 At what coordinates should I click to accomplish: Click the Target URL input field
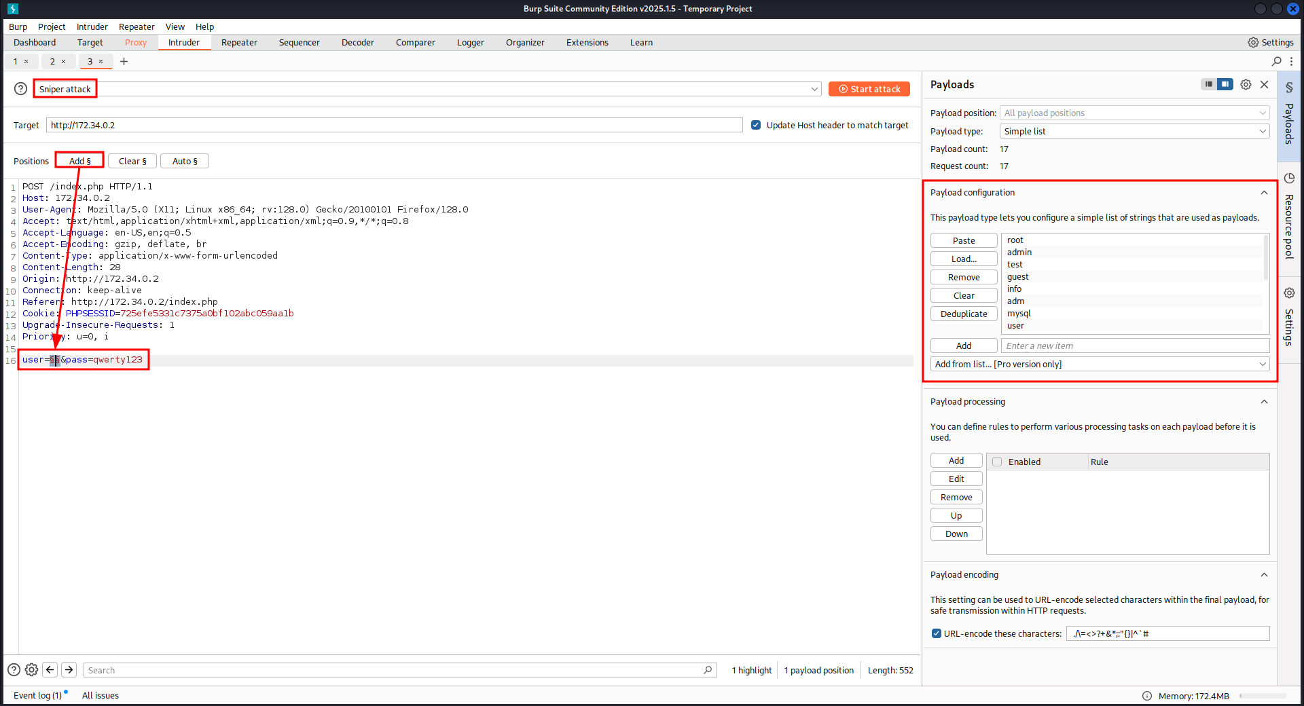pyautogui.click(x=394, y=125)
